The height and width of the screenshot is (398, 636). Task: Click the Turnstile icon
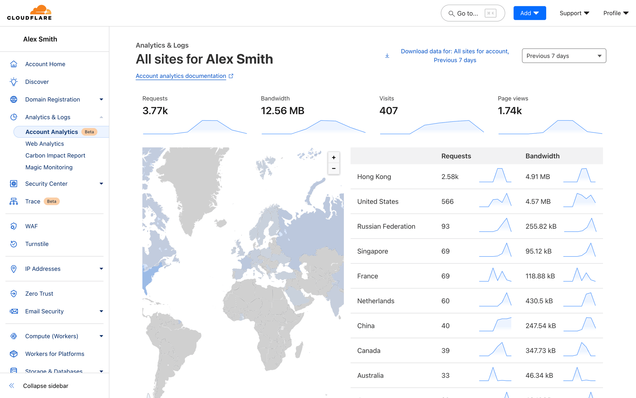(14, 244)
